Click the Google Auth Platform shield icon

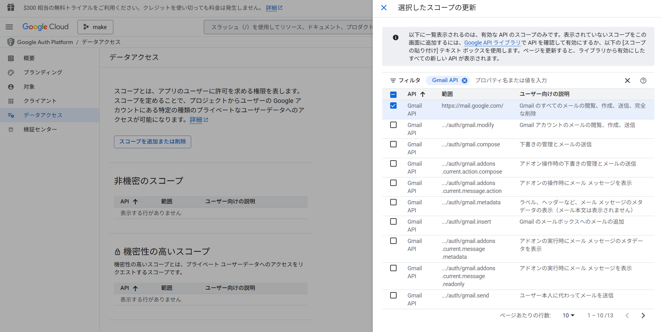[11, 42]
